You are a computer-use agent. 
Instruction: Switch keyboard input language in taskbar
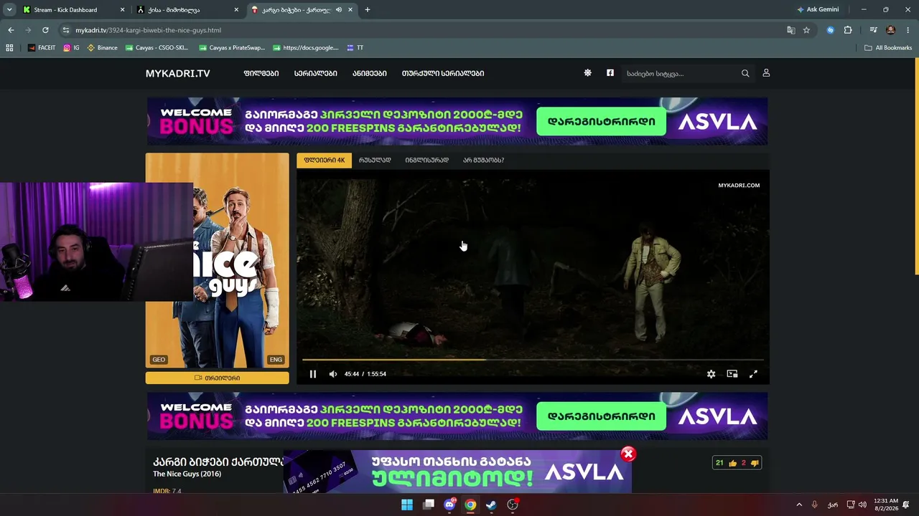point(833,505)
